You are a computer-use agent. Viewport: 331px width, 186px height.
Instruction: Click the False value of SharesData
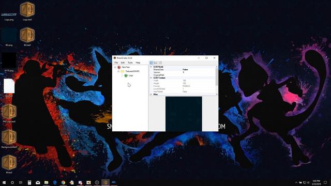pos(185,70)
